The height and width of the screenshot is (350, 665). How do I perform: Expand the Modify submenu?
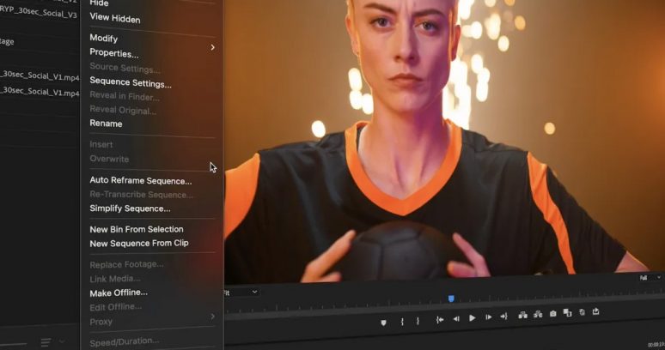151,39
